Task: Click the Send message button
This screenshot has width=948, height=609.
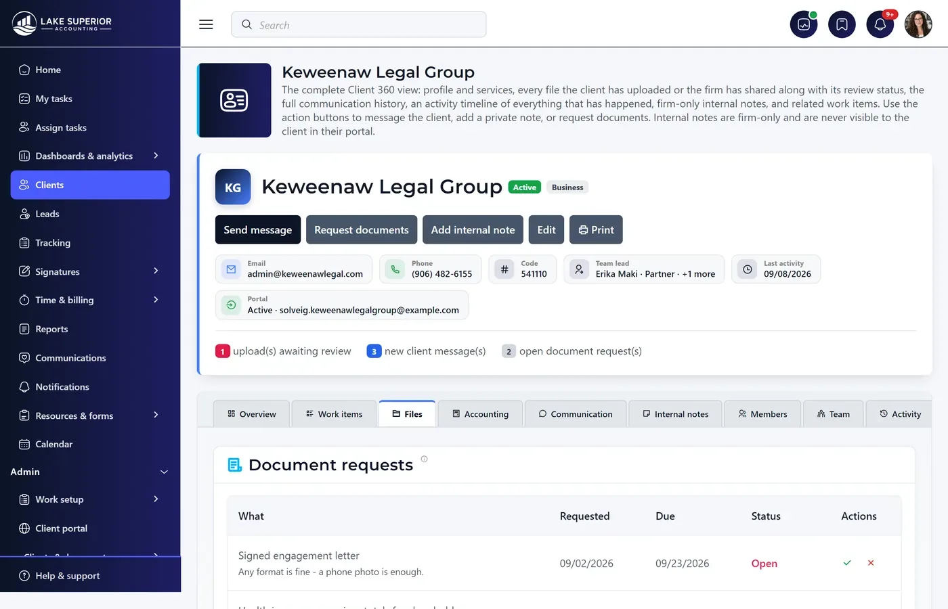Action: click(x=258, y=230)
